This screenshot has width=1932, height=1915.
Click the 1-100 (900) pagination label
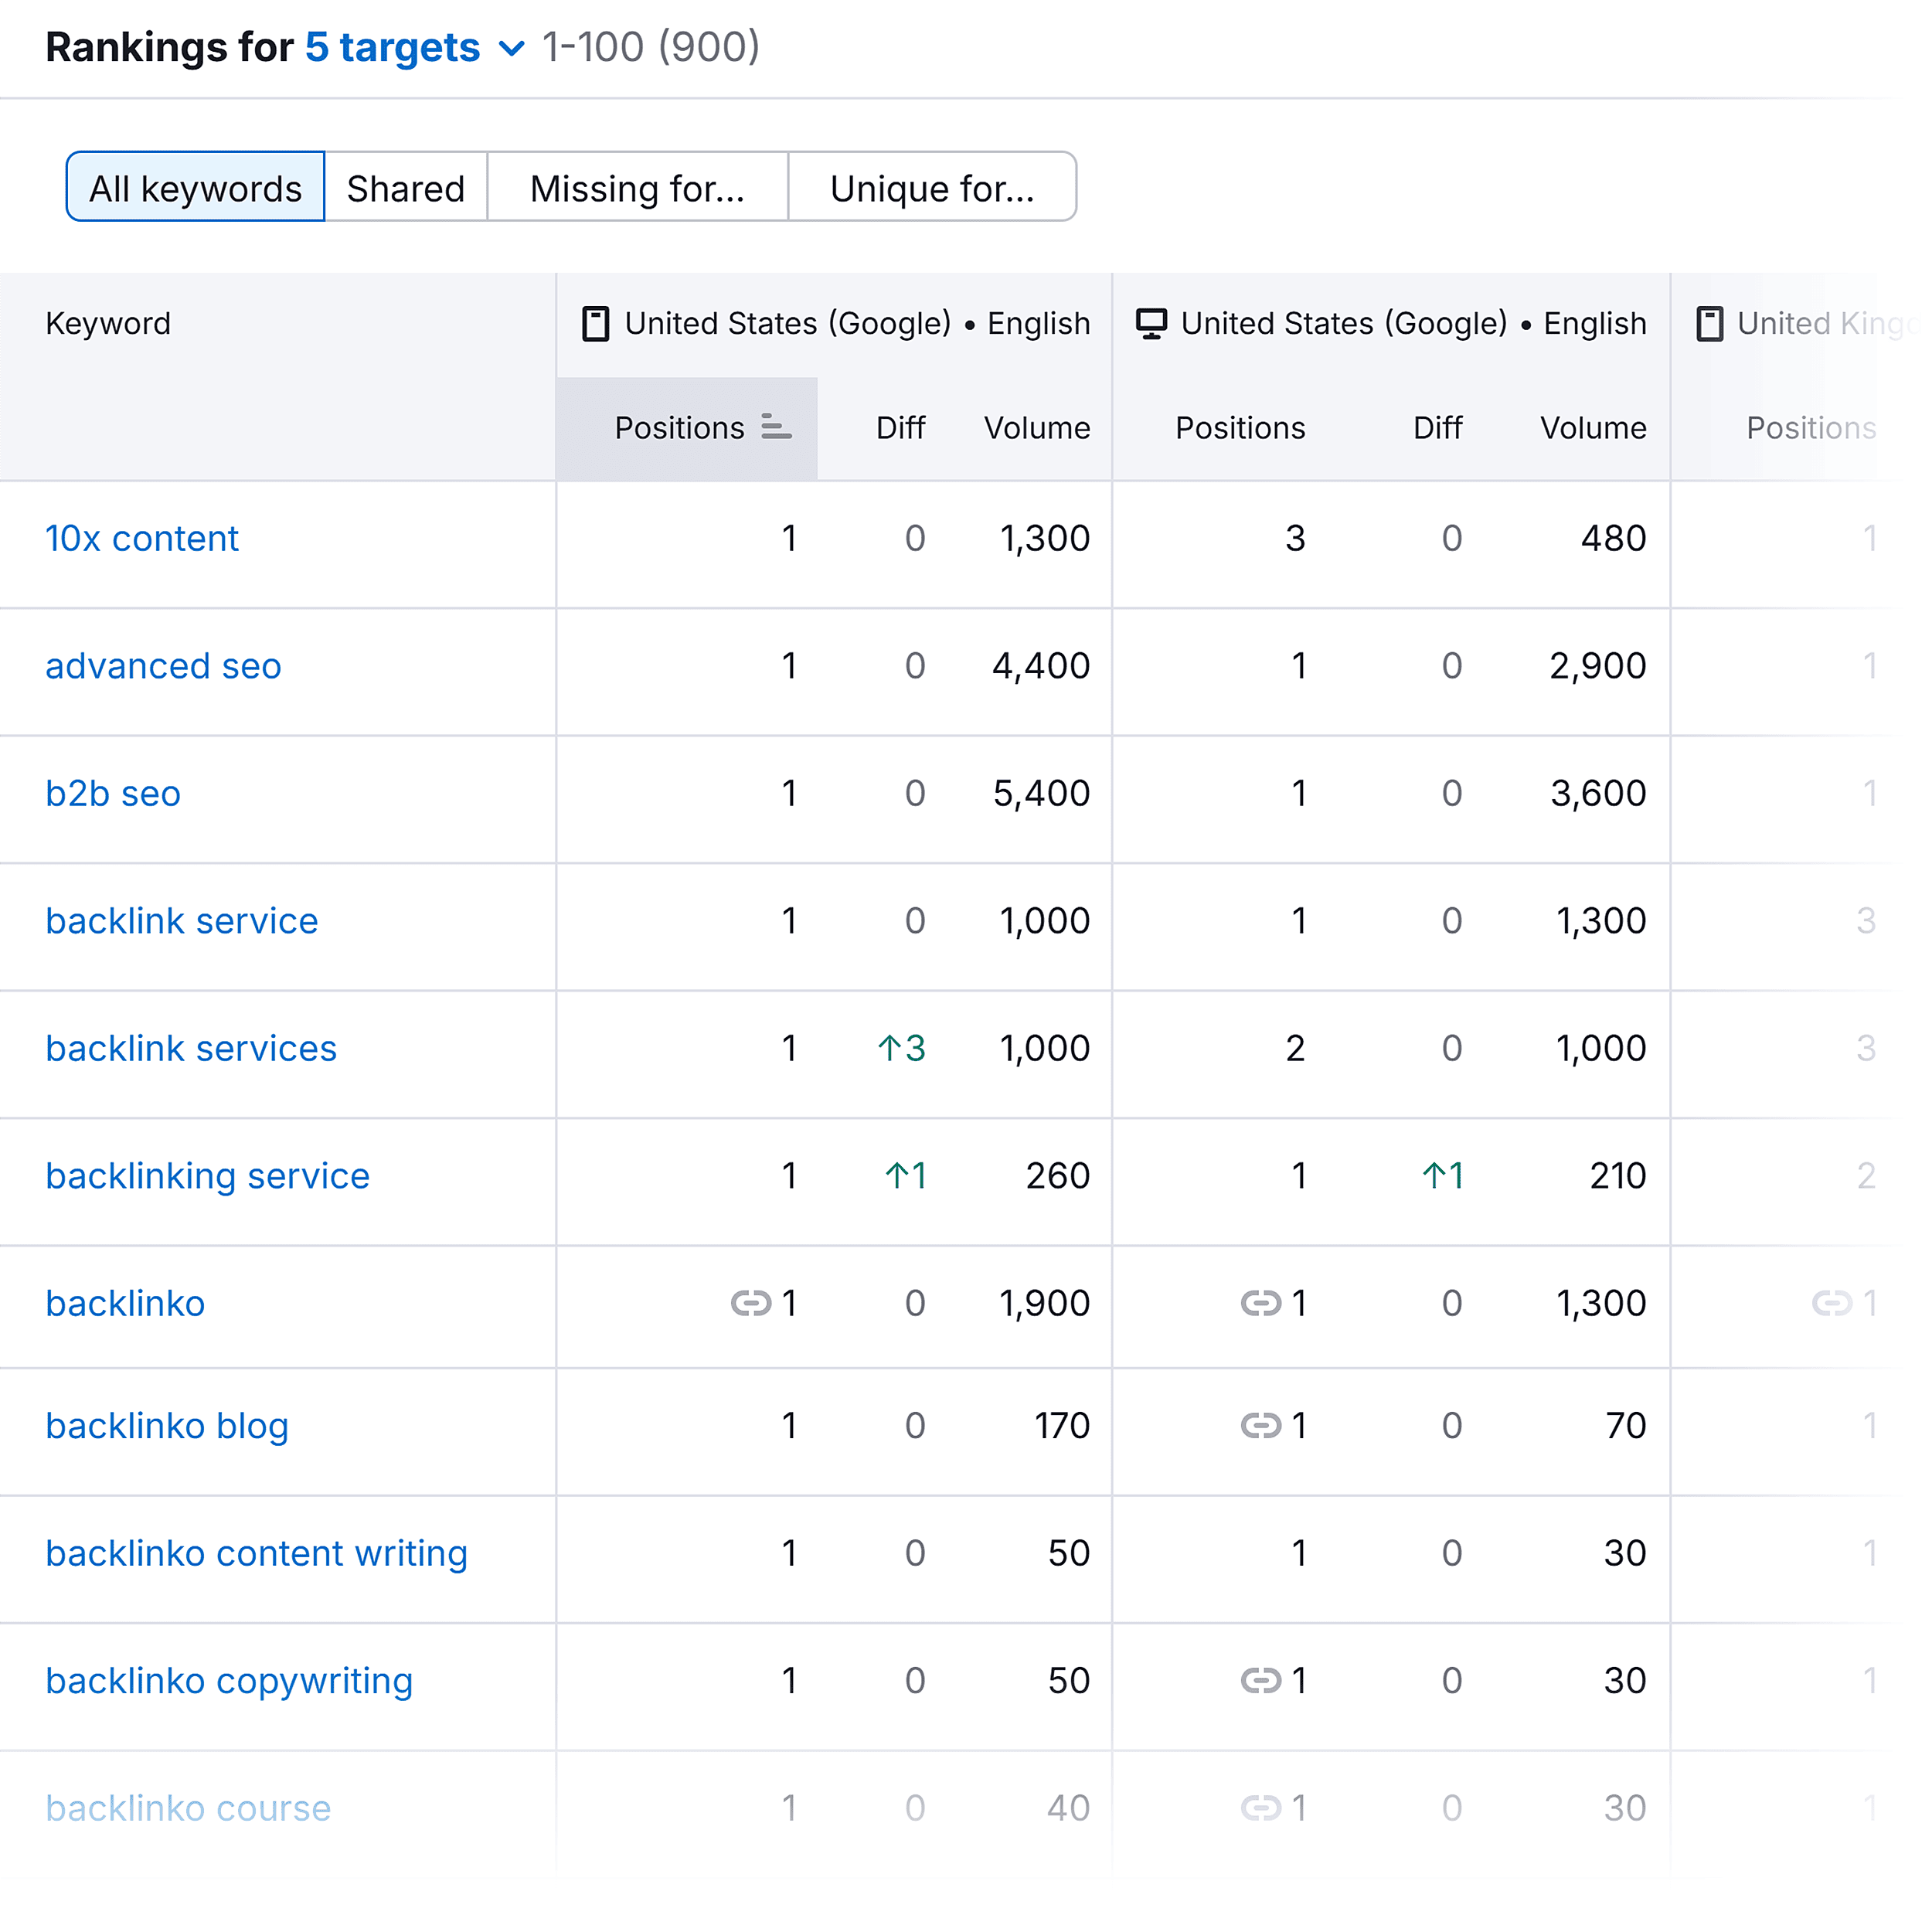(648, 46)
